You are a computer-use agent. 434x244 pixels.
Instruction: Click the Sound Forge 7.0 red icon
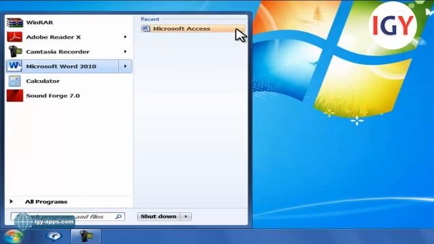(x=15, y=96)
